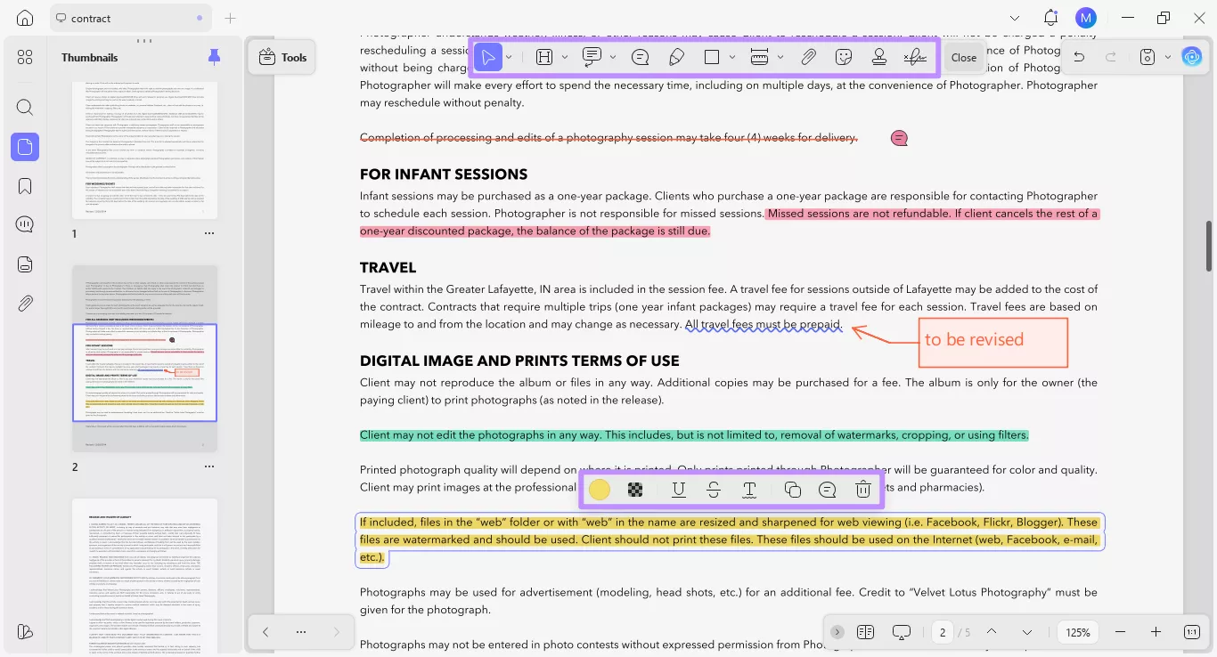The width and height of the screenshot is (1217, 657).
Task: Open the comment bubble beside struck-through text
Action: click(899, 138)
